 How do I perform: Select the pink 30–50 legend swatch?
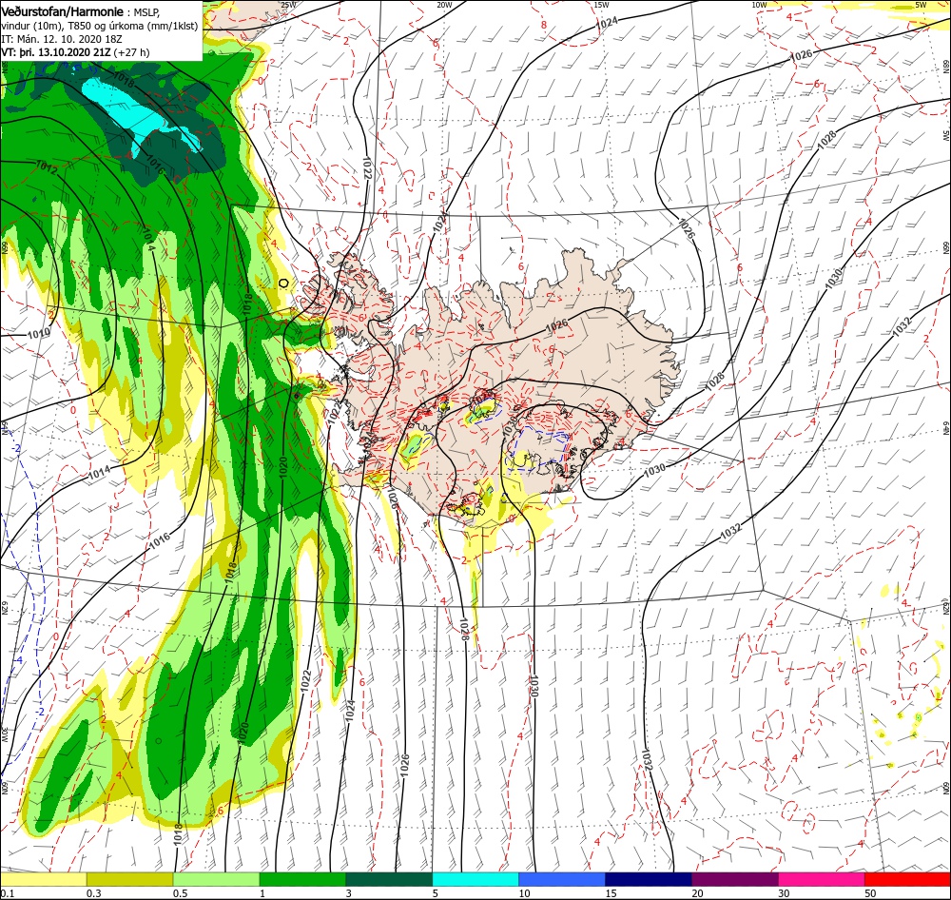(822, 880)
